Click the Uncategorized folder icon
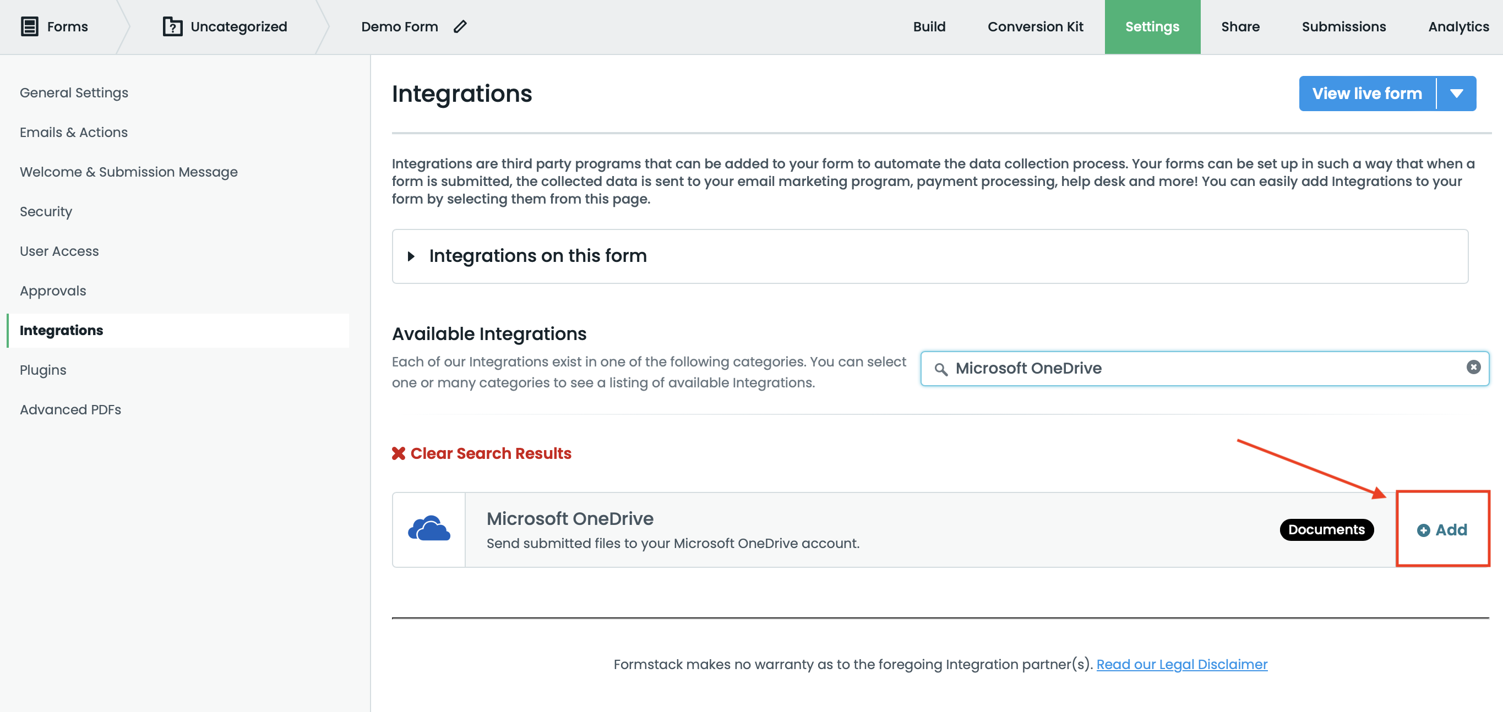1503x712 pixels. pos(172,26)
